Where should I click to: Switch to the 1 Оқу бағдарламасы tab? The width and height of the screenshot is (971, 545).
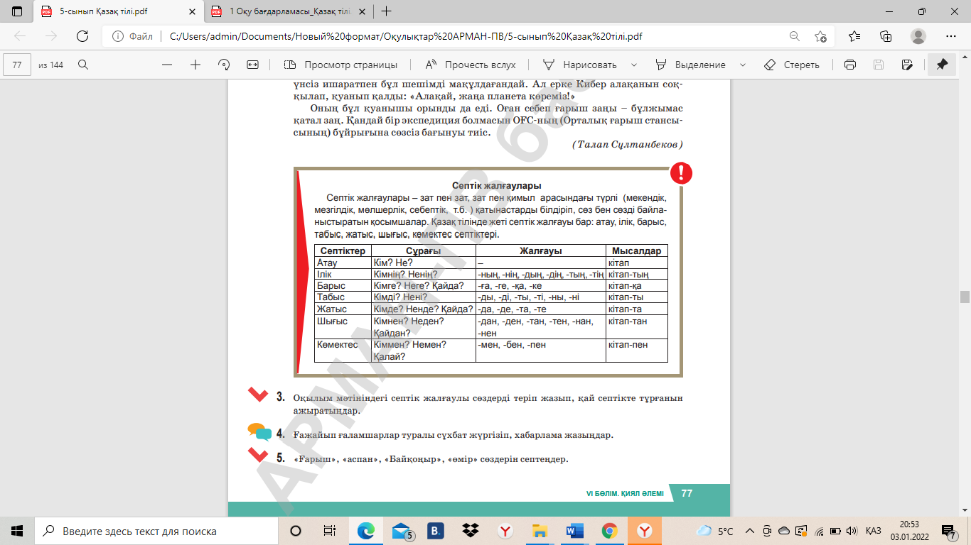pyautogui.click(x=290, y=11)
